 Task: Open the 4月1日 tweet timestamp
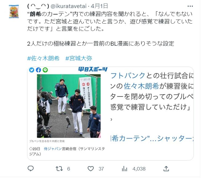click(99, 6)
